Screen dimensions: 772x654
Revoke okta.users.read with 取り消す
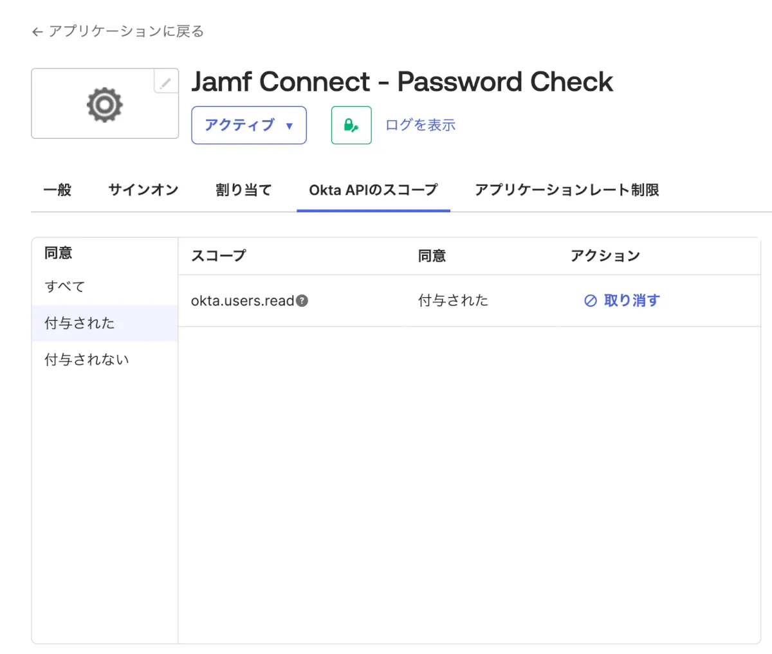click(x=631, y=300)
